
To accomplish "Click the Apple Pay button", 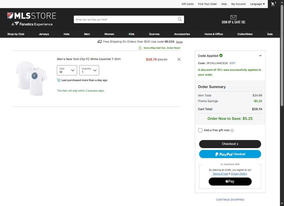I will (230, 181).
